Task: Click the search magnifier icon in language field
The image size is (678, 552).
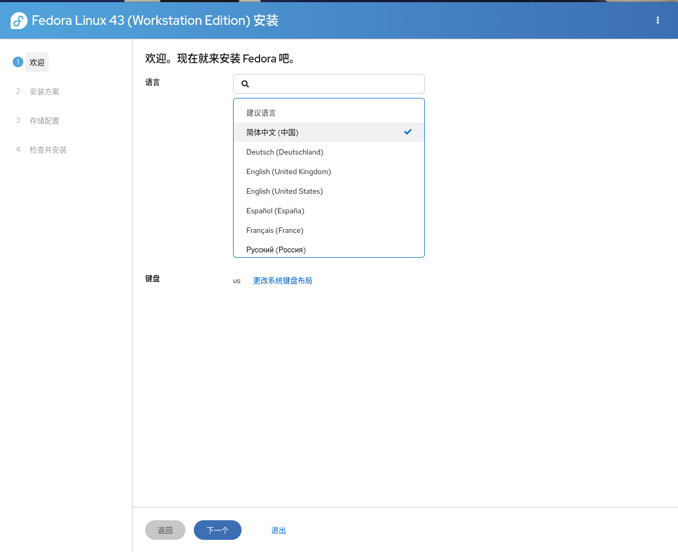Action: click(245, 84)
